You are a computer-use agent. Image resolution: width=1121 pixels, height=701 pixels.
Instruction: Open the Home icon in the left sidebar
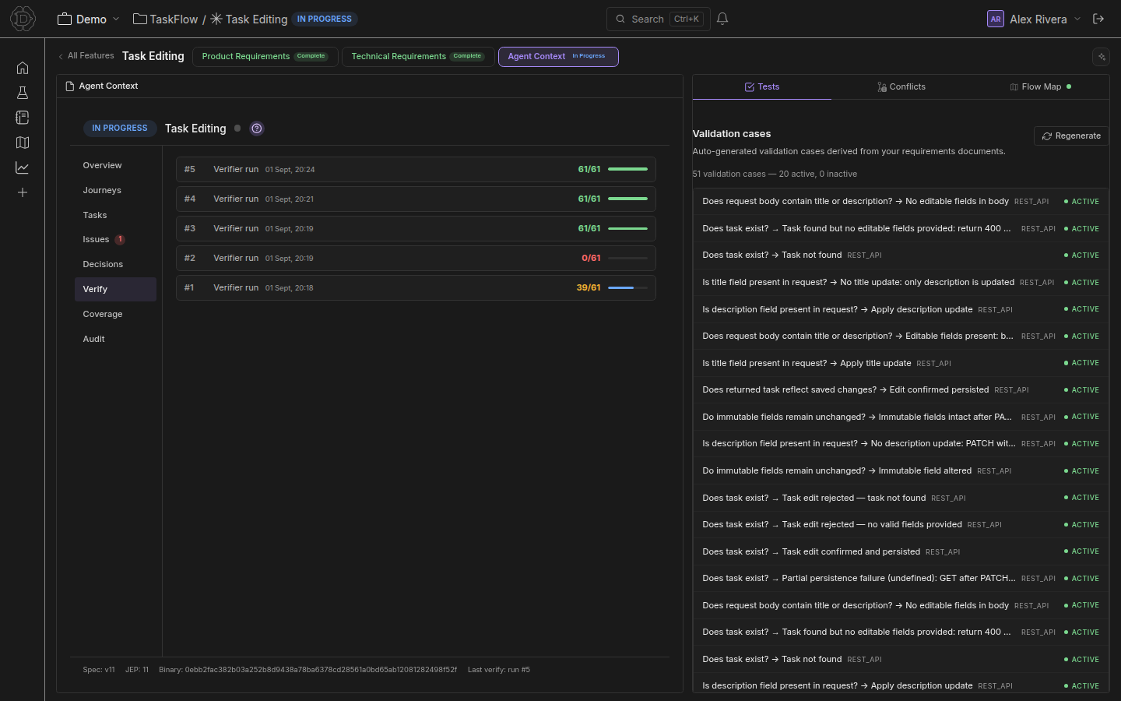click(23, 68)
